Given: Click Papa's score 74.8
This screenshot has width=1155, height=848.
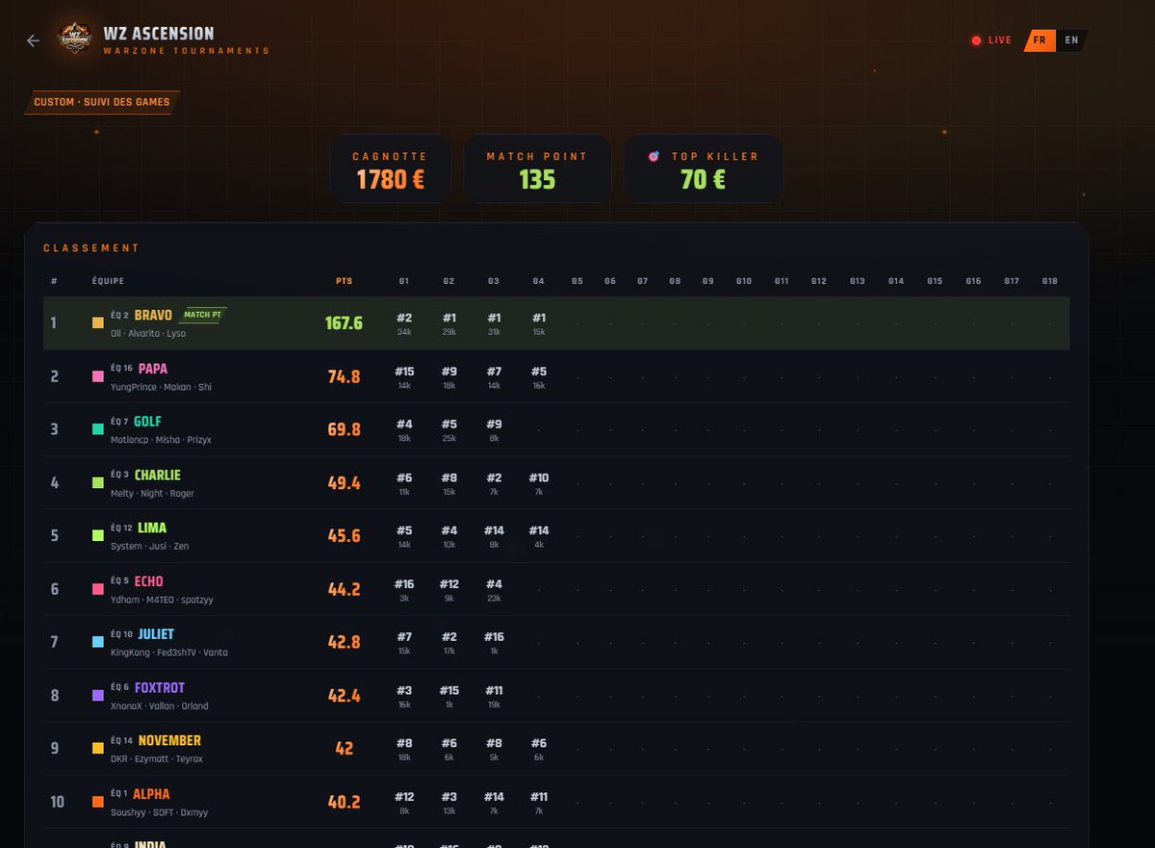Looking at the screenshot, I should pos(344,376).
